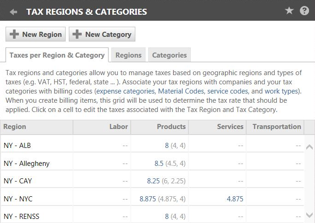Click the back arrow icon in header
The width and height of the screenshot is (315, 223).
[13, 12]
